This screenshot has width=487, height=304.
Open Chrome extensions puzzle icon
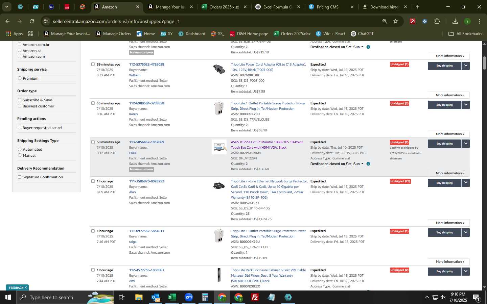point(437,21)
